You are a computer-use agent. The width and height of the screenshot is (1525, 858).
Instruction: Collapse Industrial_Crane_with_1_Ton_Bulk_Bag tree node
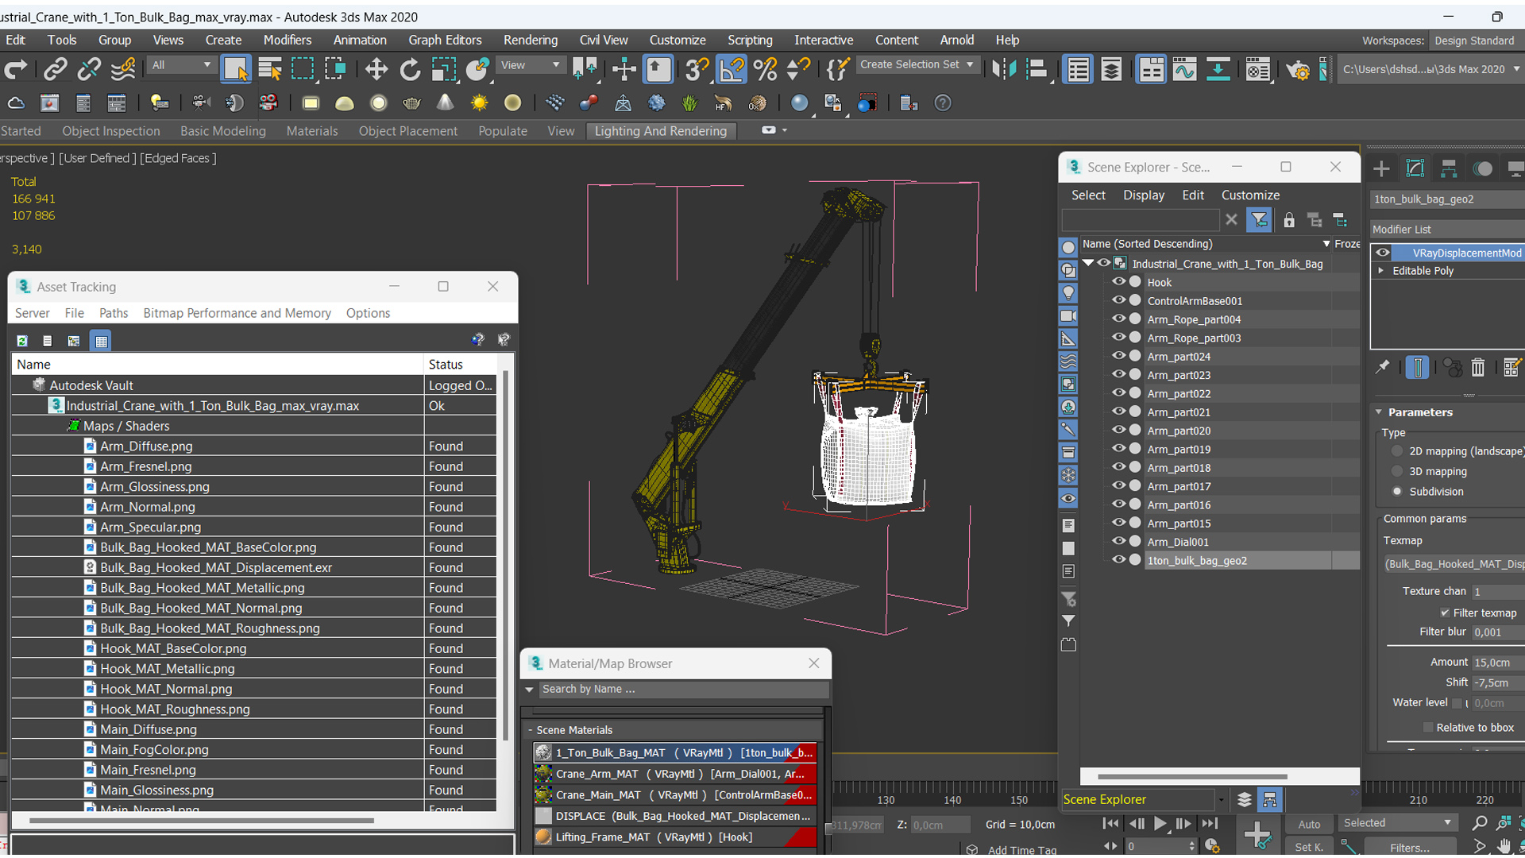coord(1089,264)
